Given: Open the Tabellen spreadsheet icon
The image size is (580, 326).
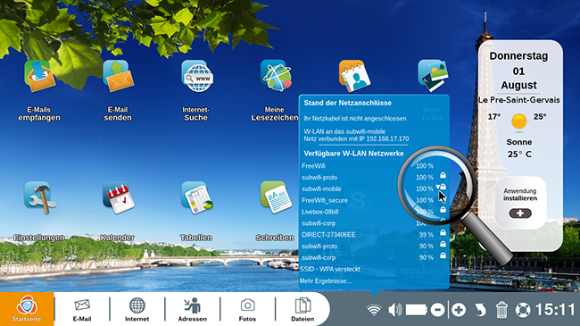Looking at the screenshot, I should click(x=197, y=197).
